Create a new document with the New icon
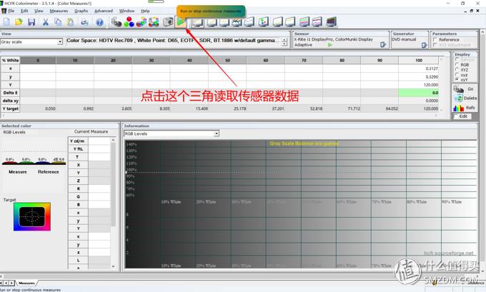 tap(7, 22)
